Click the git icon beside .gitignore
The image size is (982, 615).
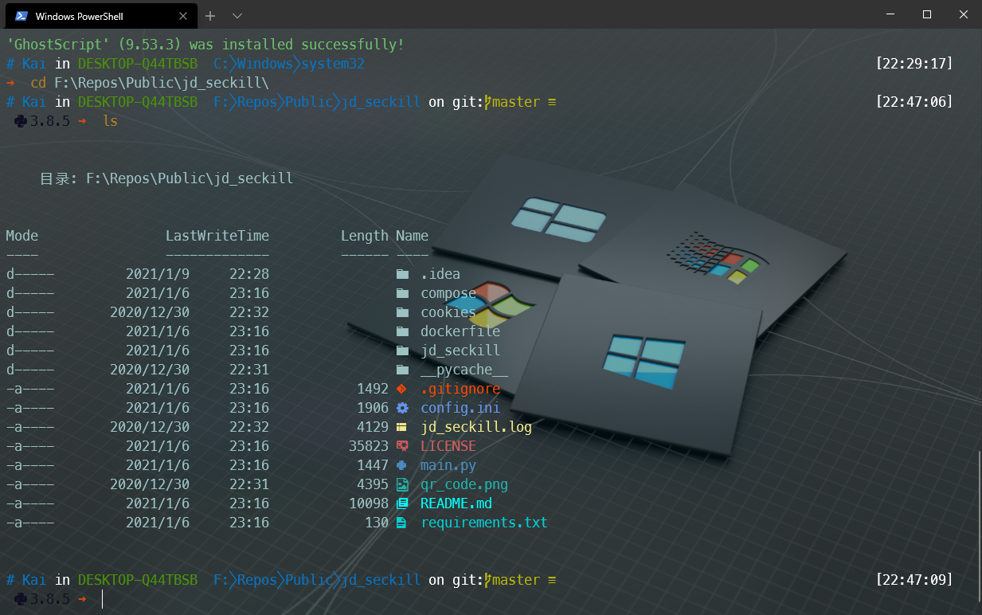pyautogui.click(x=402, y=389)
